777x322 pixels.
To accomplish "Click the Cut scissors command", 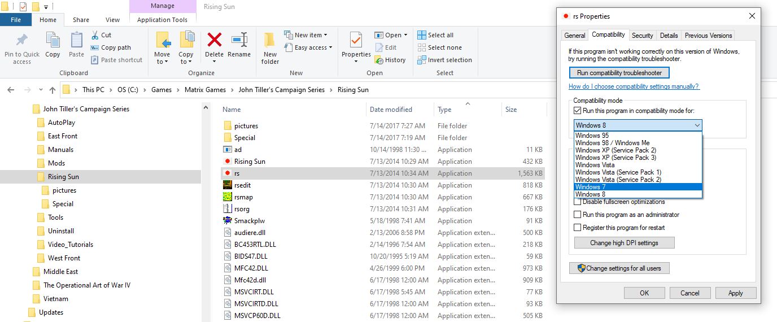I will pos(101,35).
